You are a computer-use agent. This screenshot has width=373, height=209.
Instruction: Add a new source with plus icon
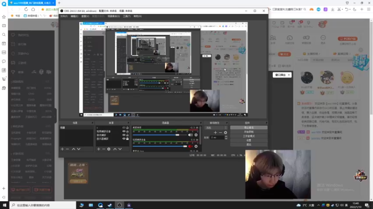tap(98, 149)
